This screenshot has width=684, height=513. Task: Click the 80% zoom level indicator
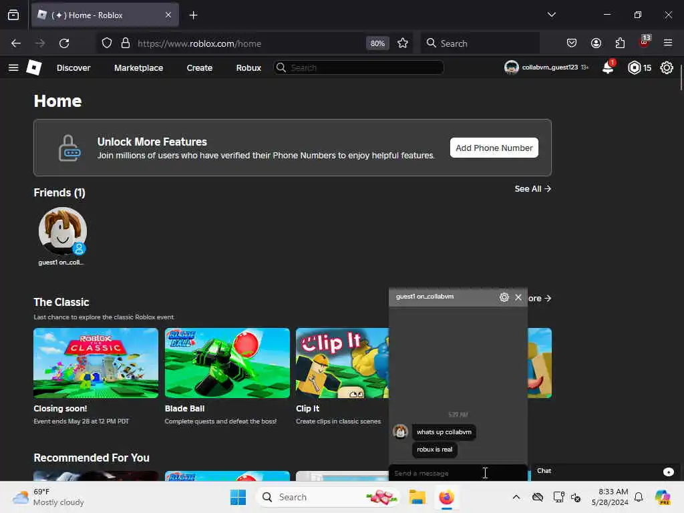coord(377,43)
